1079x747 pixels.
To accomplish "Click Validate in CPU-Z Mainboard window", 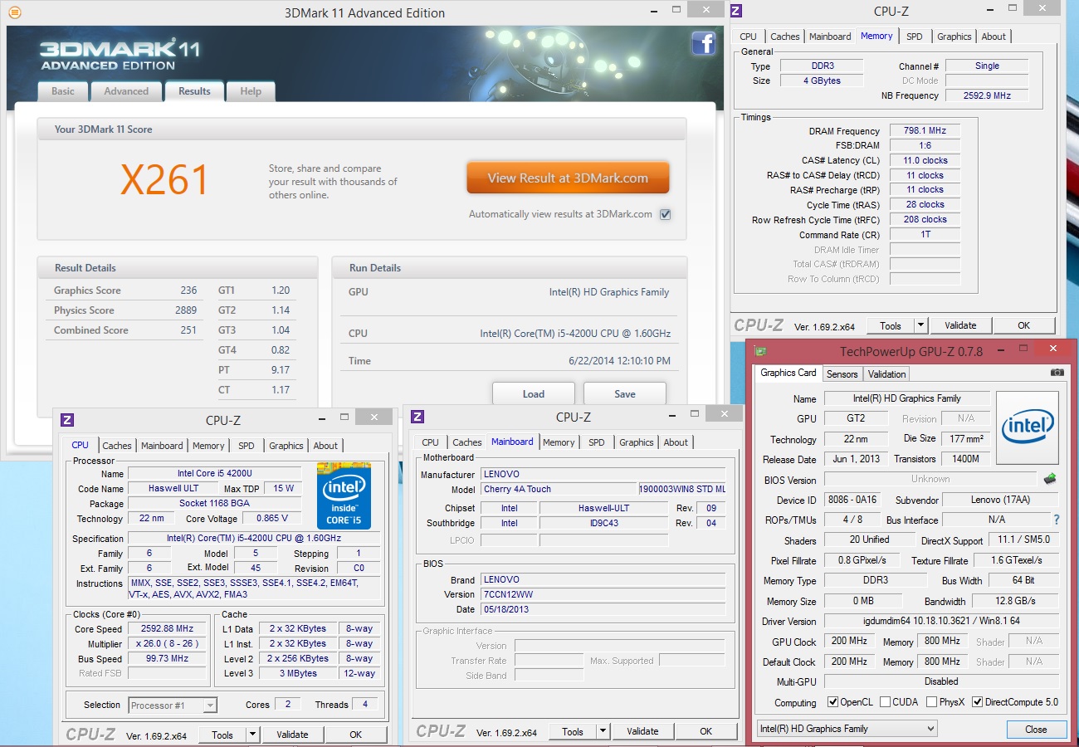I will (x=642, y=731).
